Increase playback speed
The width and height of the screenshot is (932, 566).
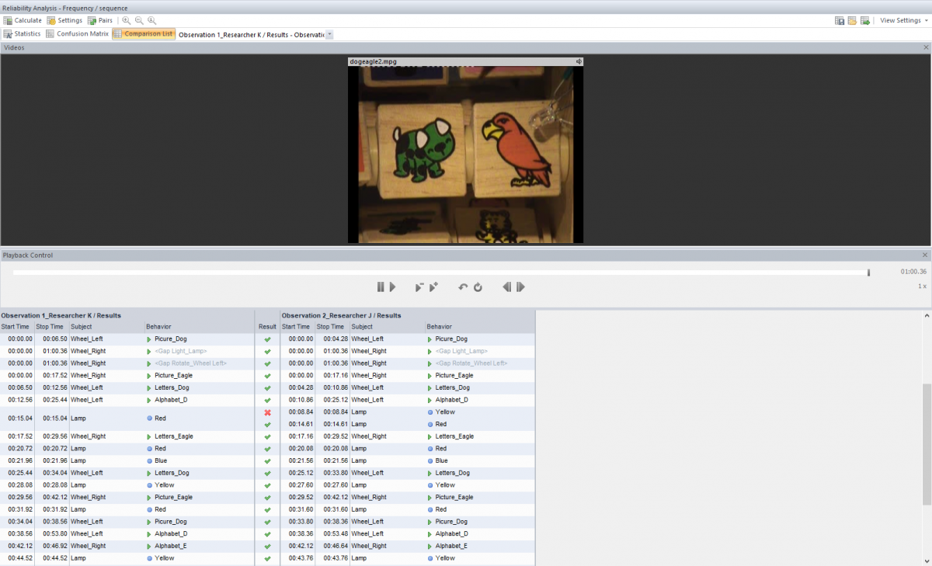tap(433, 287)
